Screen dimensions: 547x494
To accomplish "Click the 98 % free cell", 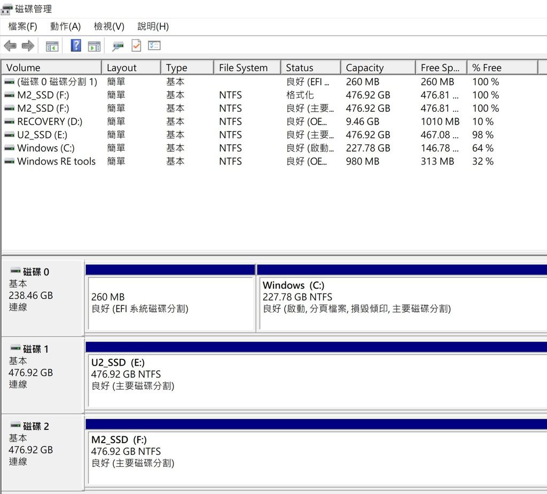I will tap(483, 135).
